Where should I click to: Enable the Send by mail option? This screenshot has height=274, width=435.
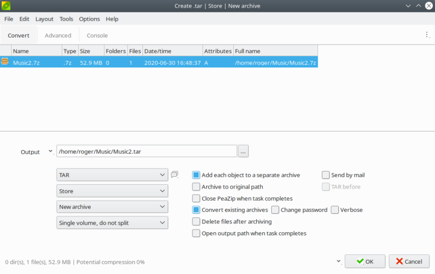[326, 175]
